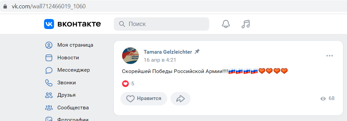Image resolution: width=347 pixels, height=121 pixels.
Task: Click the Поиск search field
Action: pyautogui.click(x=161, y=24)
